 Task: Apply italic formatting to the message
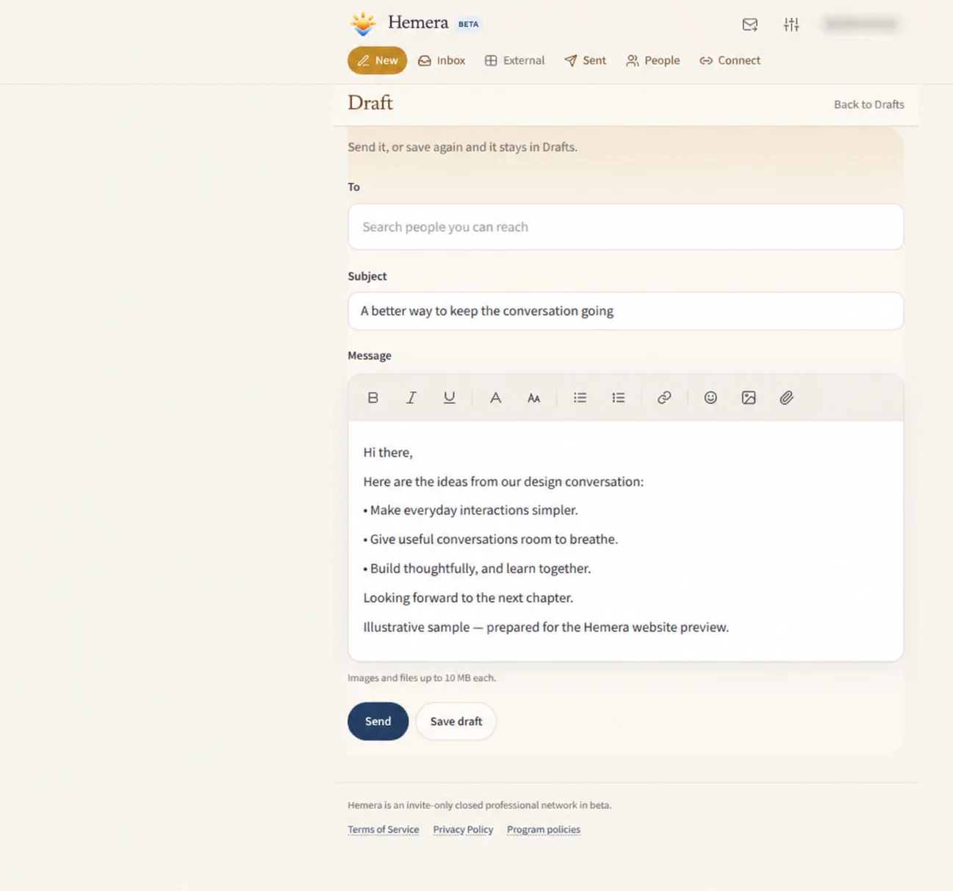tap(411, 397)
